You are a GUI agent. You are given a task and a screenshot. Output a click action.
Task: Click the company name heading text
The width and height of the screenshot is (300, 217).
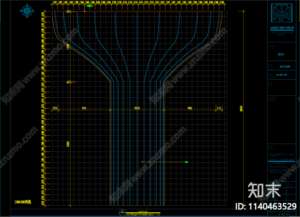tap(282, 28)
